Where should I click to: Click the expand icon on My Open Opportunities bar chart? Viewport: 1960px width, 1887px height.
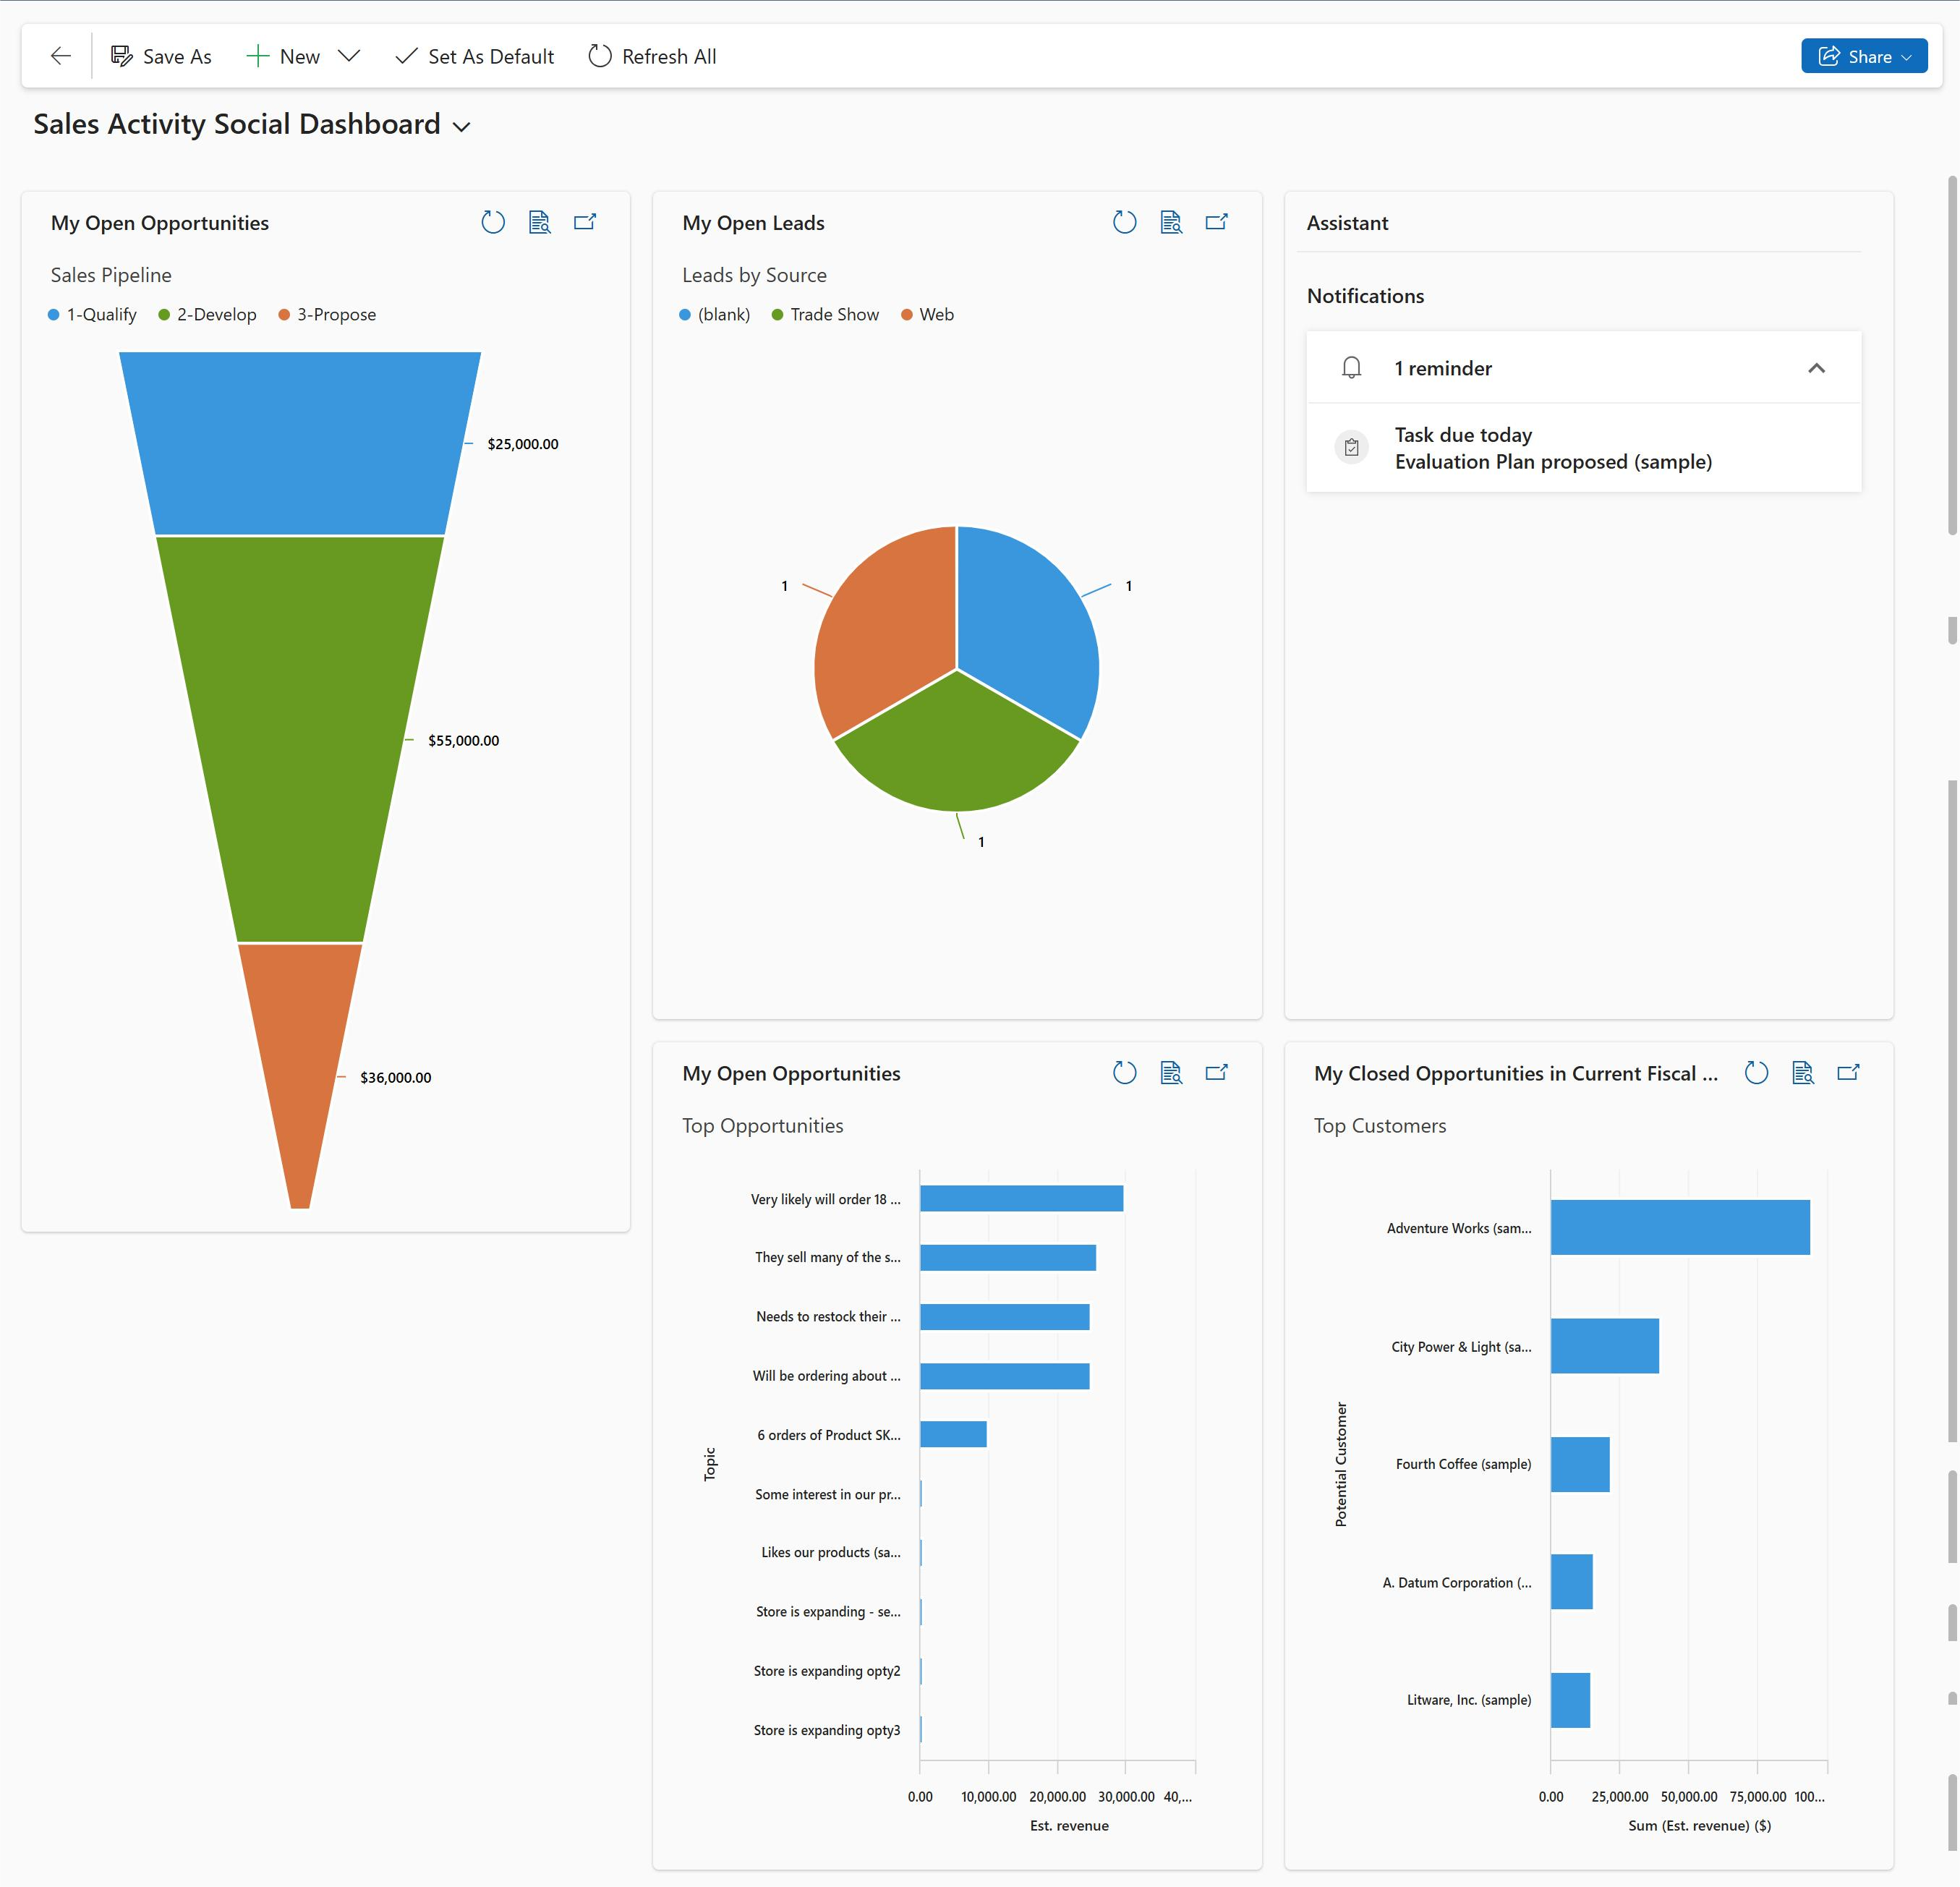point(1219,1071)
